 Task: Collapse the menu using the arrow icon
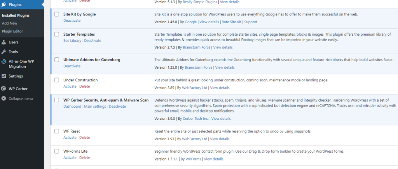(4, 98)
